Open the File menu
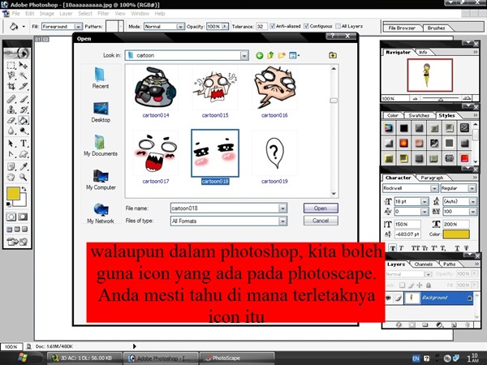487x365 pixels. click(16, 14)
